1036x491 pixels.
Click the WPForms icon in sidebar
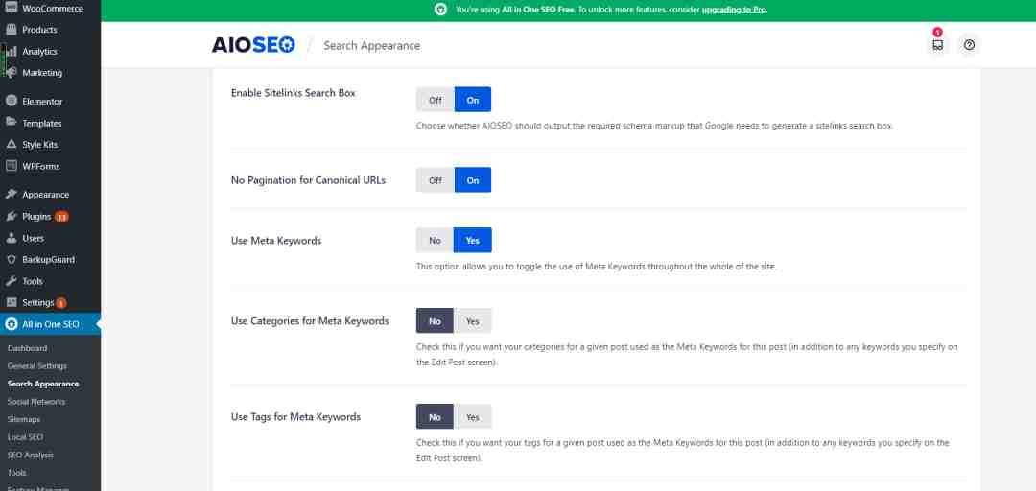click(x=12, y=167)
